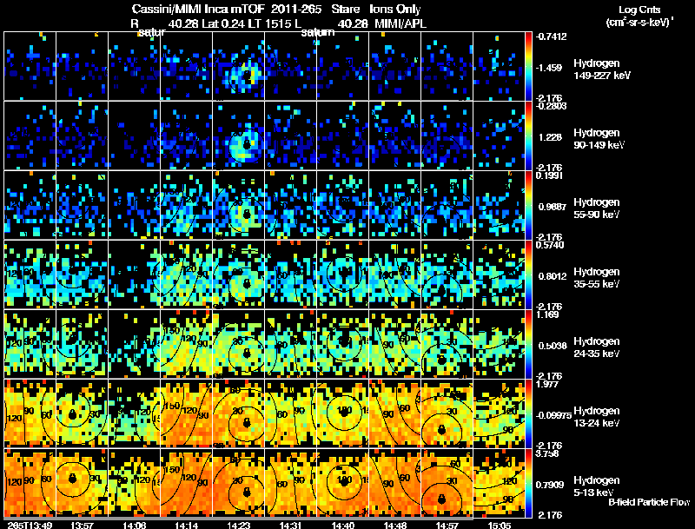Click the 0.5038 colorbar value

(553, 346)
